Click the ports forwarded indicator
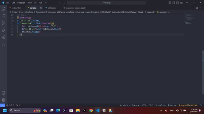This screenshot has width=204, height=114. [18, 105]
